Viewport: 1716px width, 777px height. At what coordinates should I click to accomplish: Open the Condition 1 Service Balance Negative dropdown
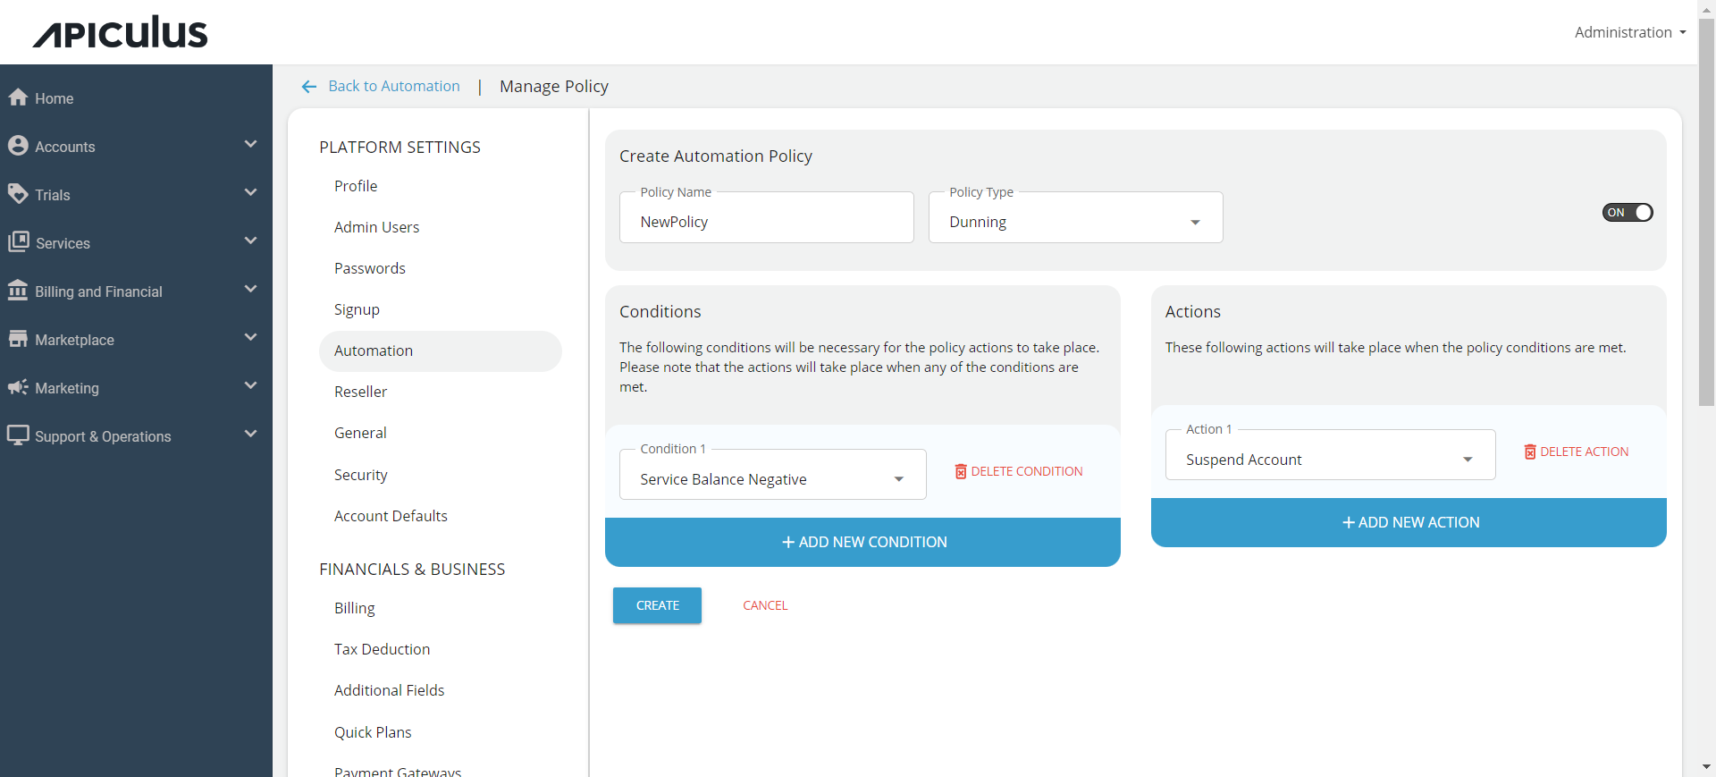tap(772, 475)
